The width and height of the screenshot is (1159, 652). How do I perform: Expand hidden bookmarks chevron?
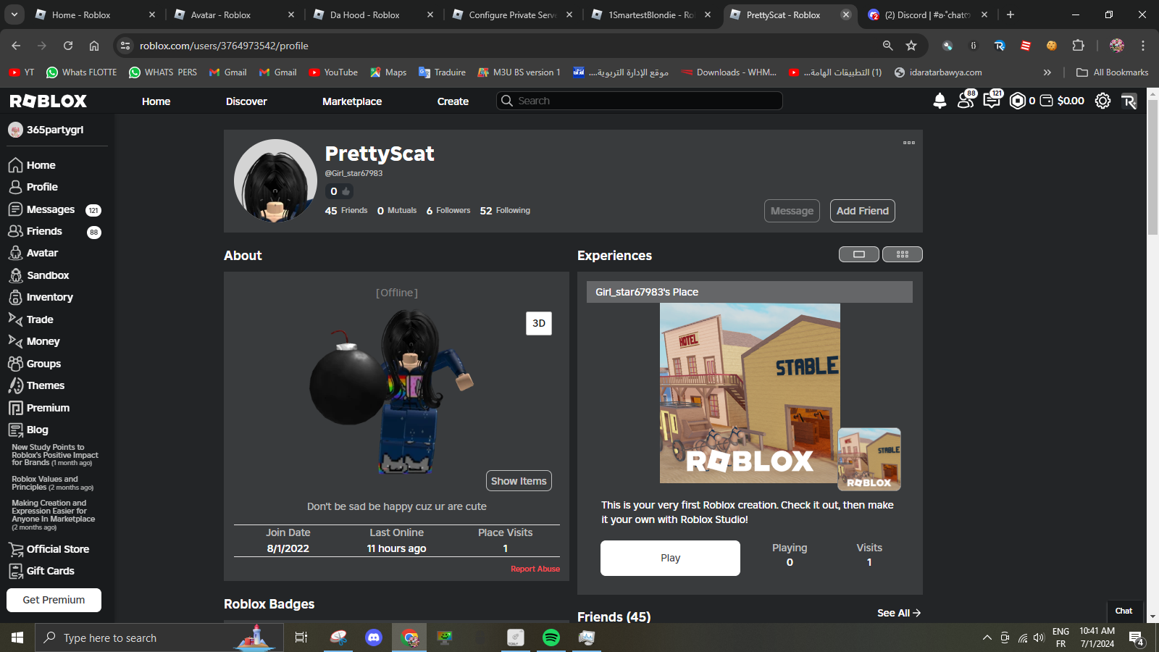[1047, 72]
